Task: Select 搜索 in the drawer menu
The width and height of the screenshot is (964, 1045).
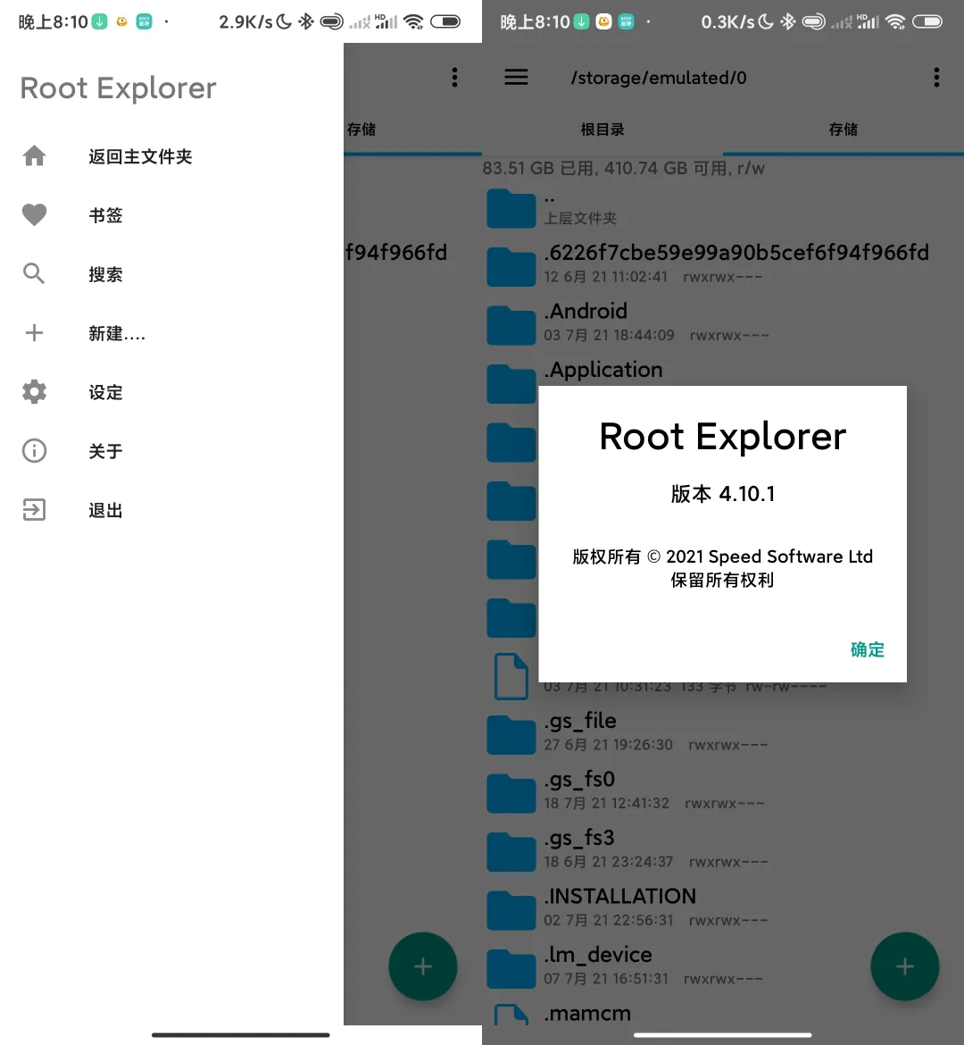Action: tap(106, 274)
